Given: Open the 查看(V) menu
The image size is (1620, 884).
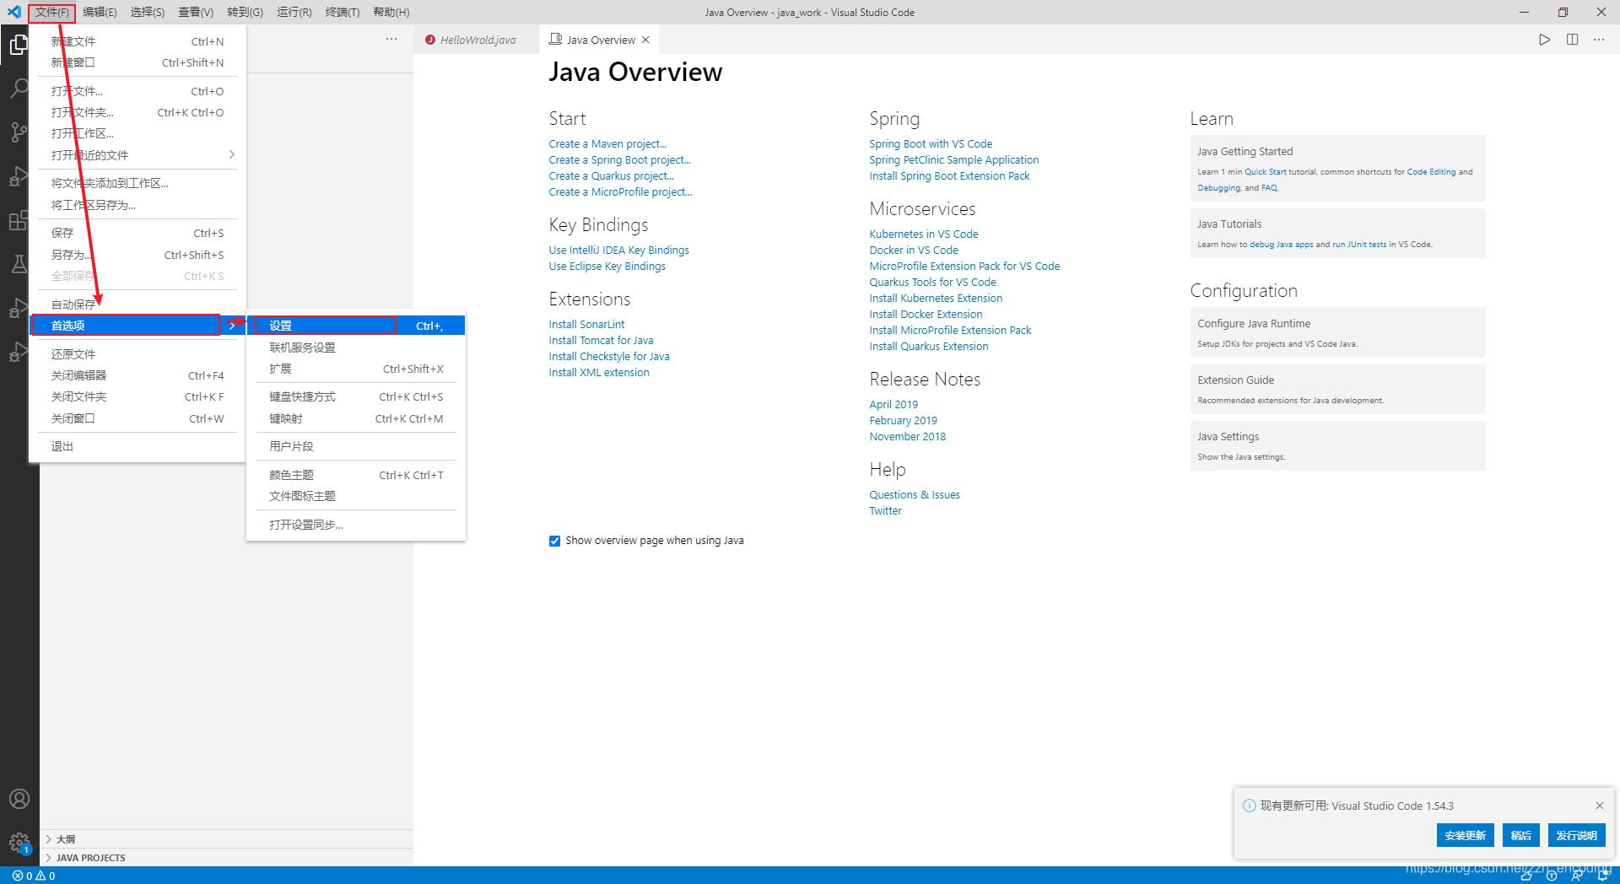Looking at the screenshot, I should click(x=196, y=12).
